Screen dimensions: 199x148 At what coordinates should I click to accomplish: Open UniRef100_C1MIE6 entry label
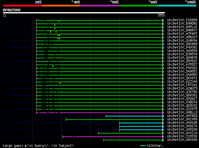[x=182, y=136]
